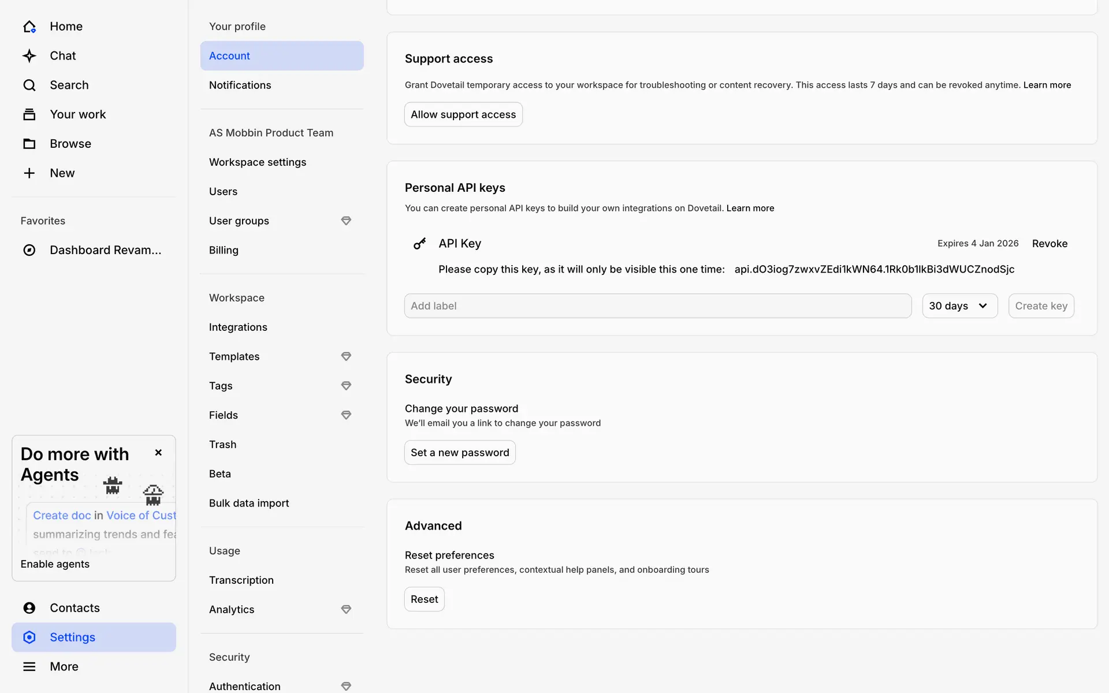Close the Do more with Agents card
Viewport: 1109px width, 693px height.
[158, 453]
